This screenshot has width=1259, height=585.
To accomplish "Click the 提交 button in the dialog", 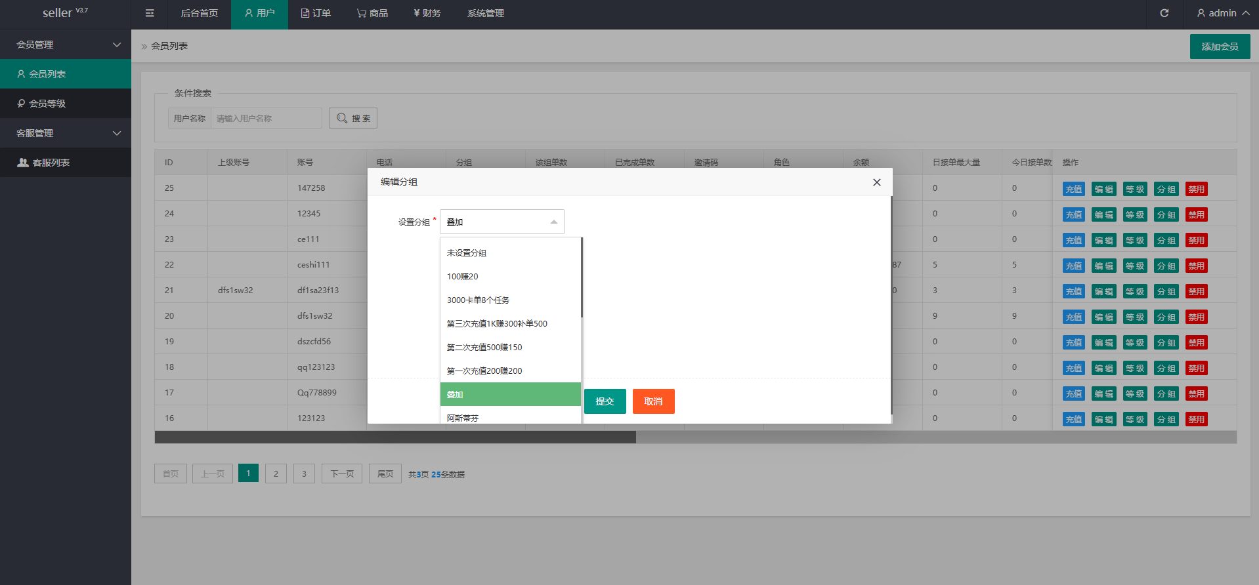I will pos(605,401).
